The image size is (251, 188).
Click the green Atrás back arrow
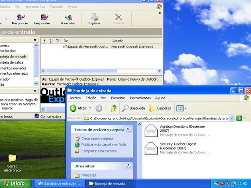73,108
